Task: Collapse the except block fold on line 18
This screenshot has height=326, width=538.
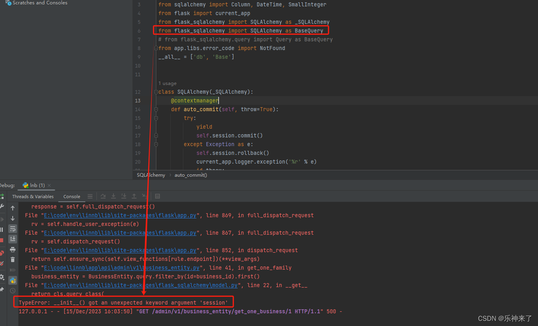Action: click(156, 144)
